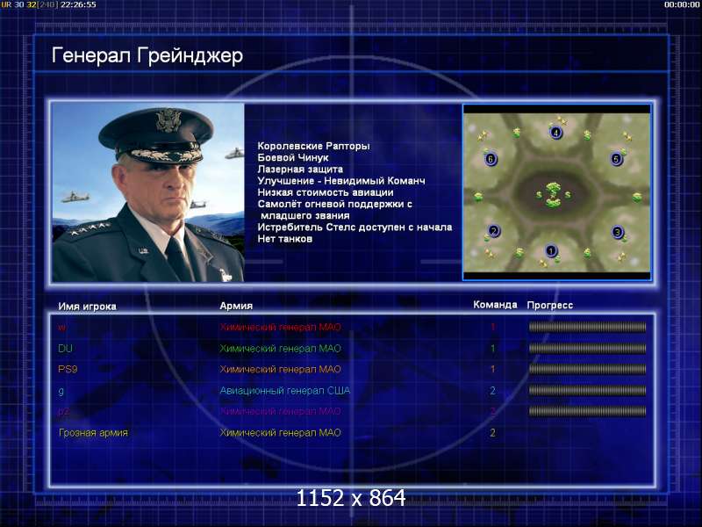The height and width of the screenshot is (527, 702).
Task: Select player name 'PS9' in the list
Action: pyautogui.click(x=68, y=369)
